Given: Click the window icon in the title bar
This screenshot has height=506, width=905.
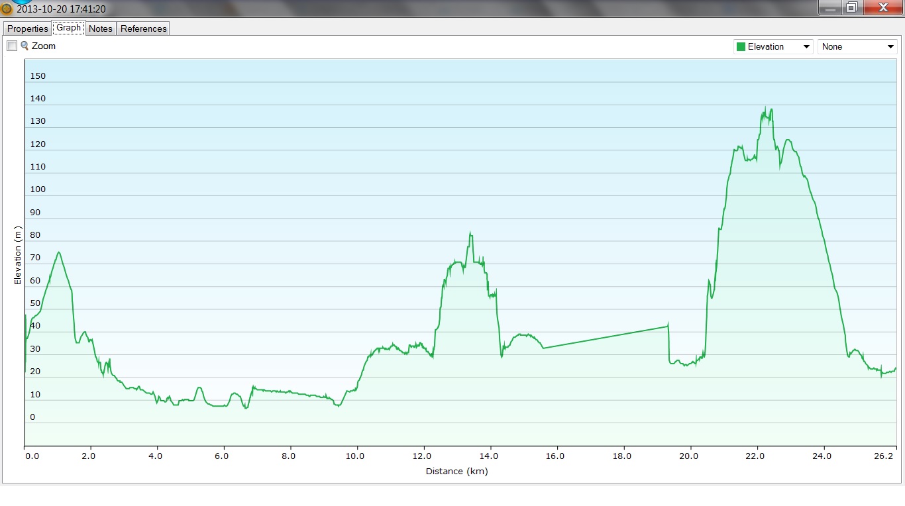Looking at the screenshot, I should [7, 9].
